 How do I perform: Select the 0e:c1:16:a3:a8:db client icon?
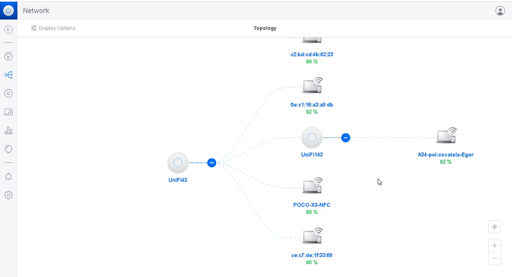tap(312, 86)
